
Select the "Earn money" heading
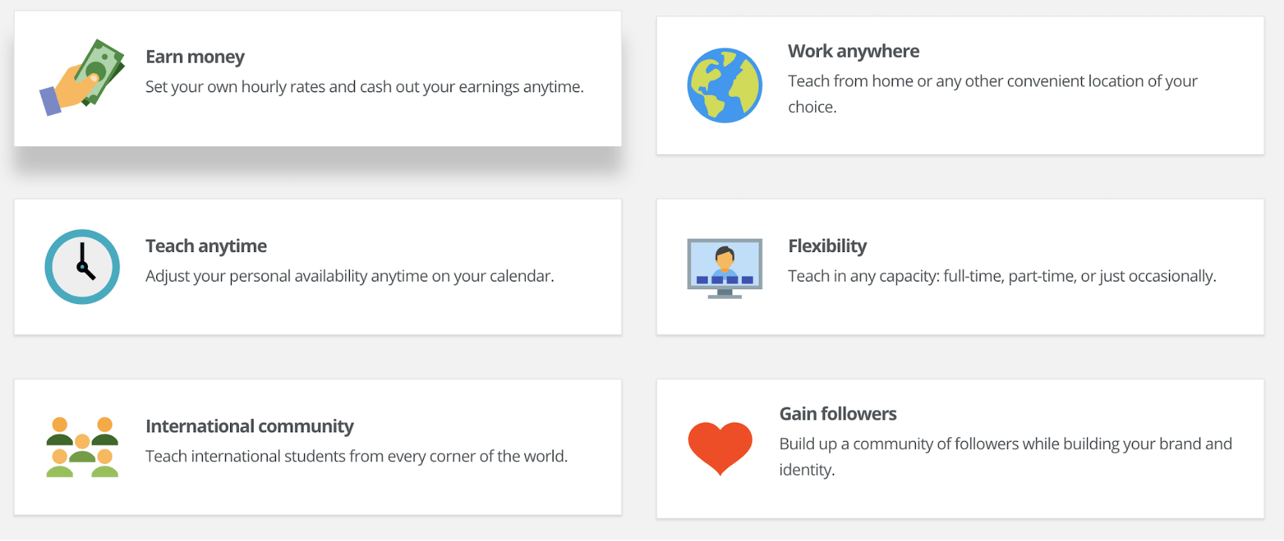pos(195,57)
